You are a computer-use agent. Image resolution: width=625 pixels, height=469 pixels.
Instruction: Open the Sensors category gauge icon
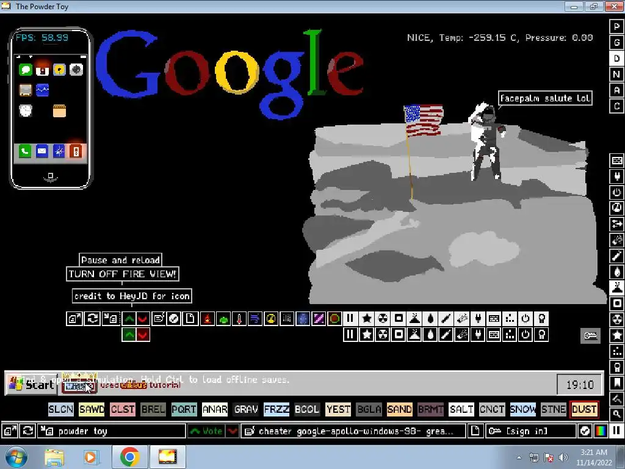click(616, 208)
